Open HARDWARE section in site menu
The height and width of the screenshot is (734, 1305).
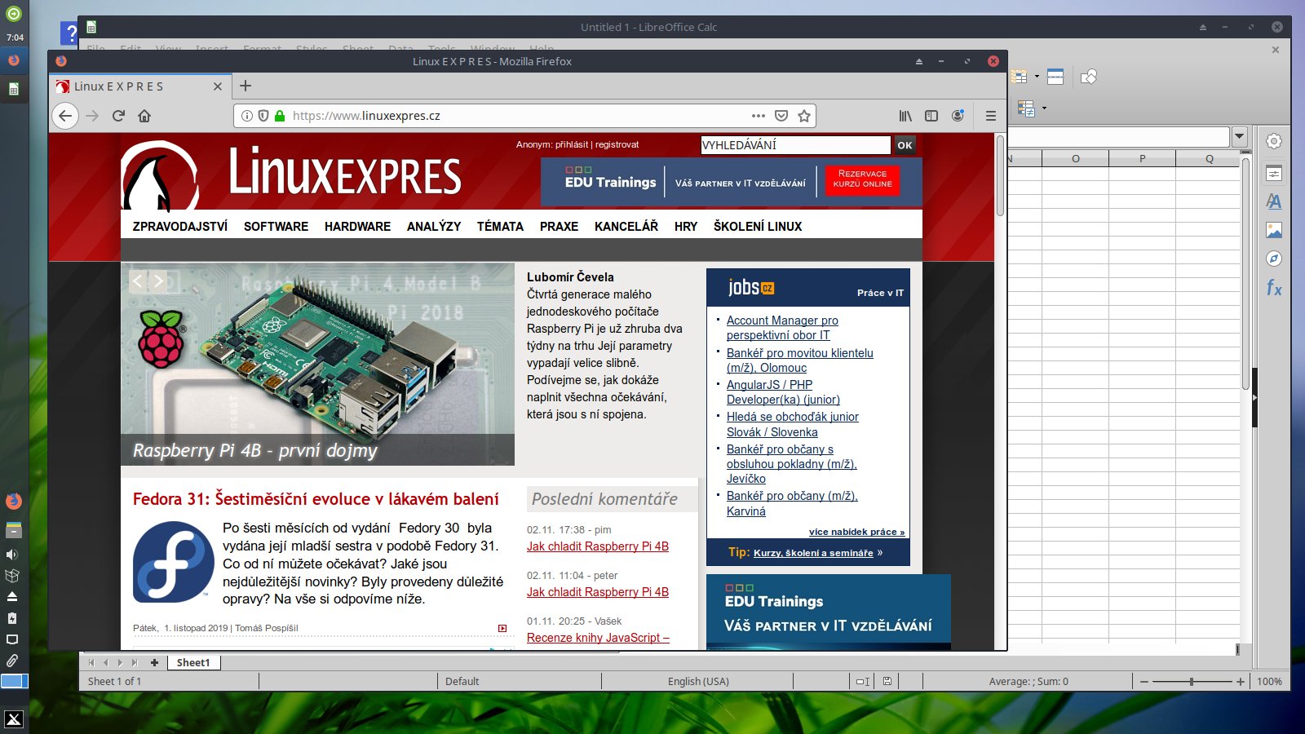(x=357, y=226)
